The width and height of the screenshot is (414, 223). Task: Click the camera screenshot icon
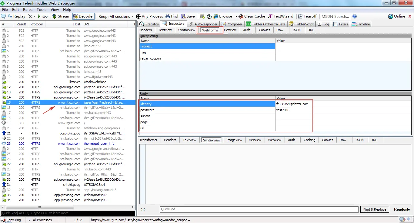(202, 16)
